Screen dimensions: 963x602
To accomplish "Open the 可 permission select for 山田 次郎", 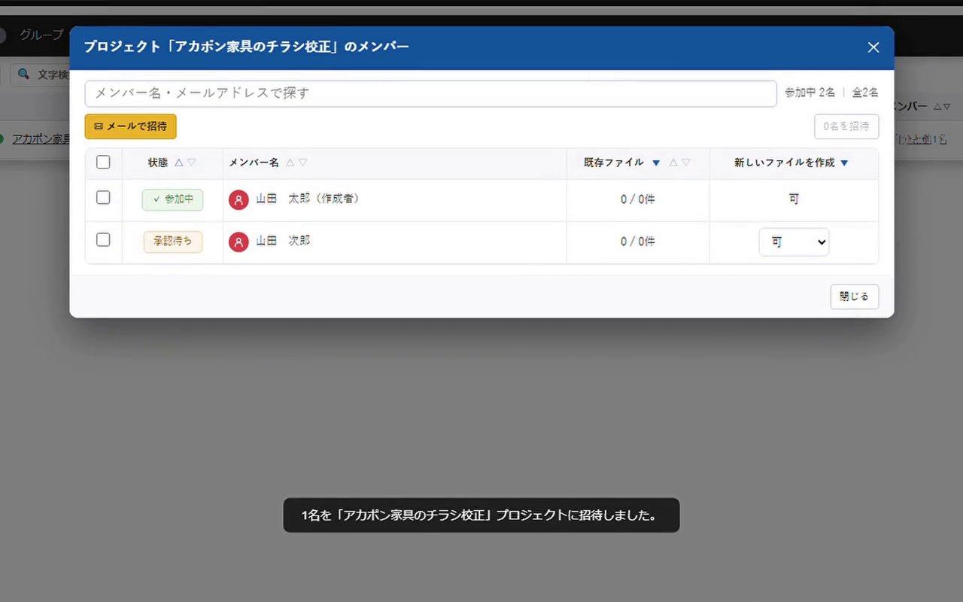I will 794,242.
